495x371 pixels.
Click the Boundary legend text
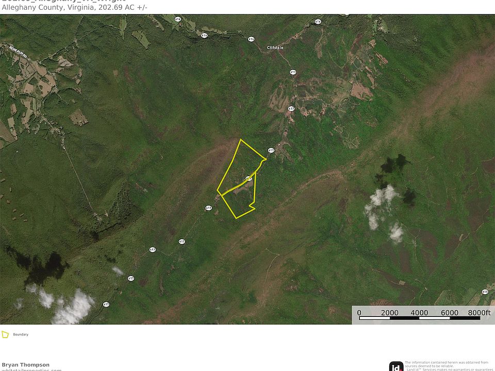[21, 334]
